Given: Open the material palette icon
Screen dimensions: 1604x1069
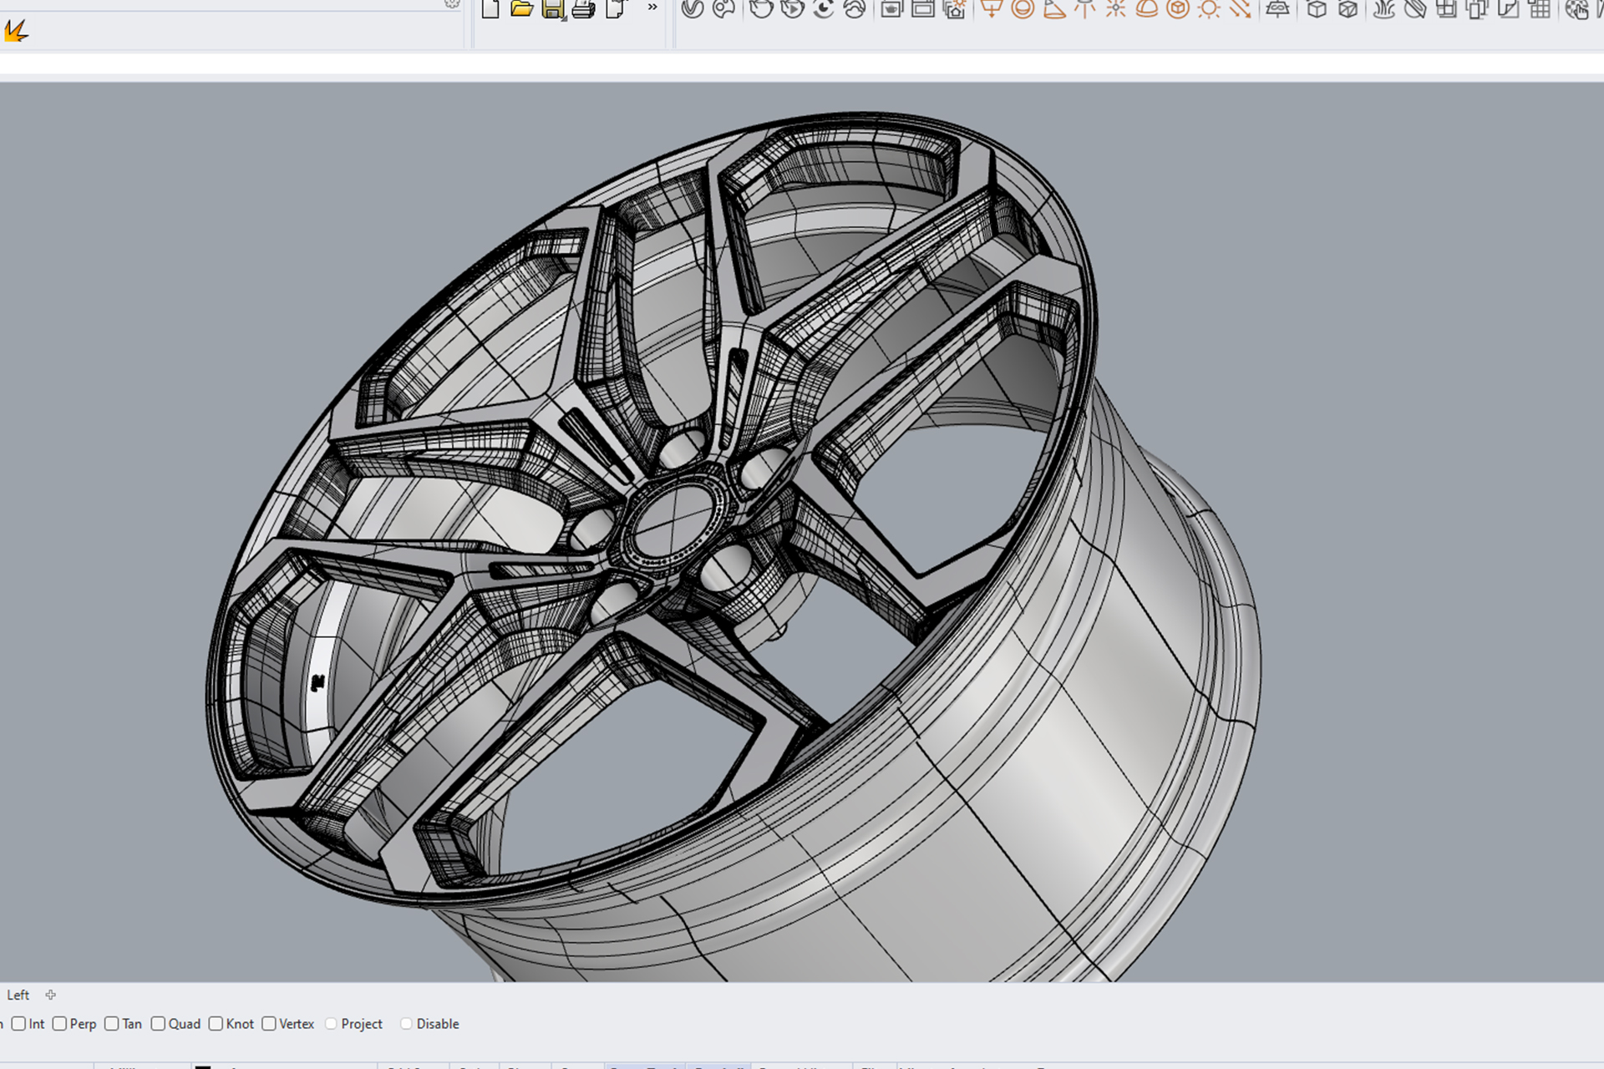Looking at the screenshot, I should tap(723, 8).
